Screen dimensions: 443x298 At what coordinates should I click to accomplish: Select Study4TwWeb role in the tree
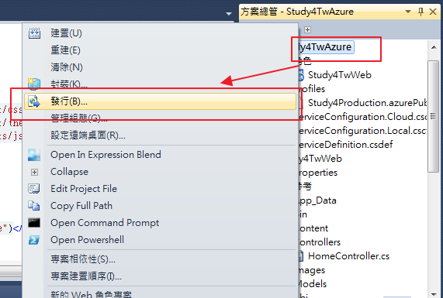[x=340, y=75]
